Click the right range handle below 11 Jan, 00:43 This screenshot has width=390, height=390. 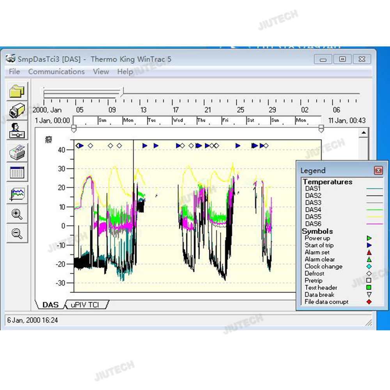(321, 129)
